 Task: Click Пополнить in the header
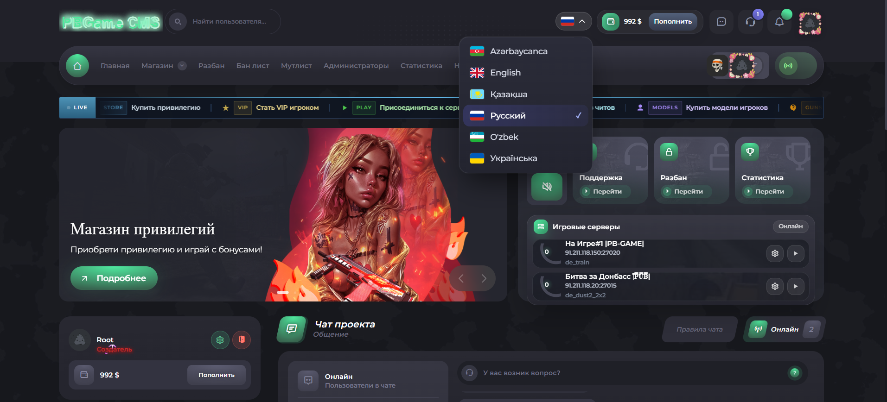coord(673,21)
